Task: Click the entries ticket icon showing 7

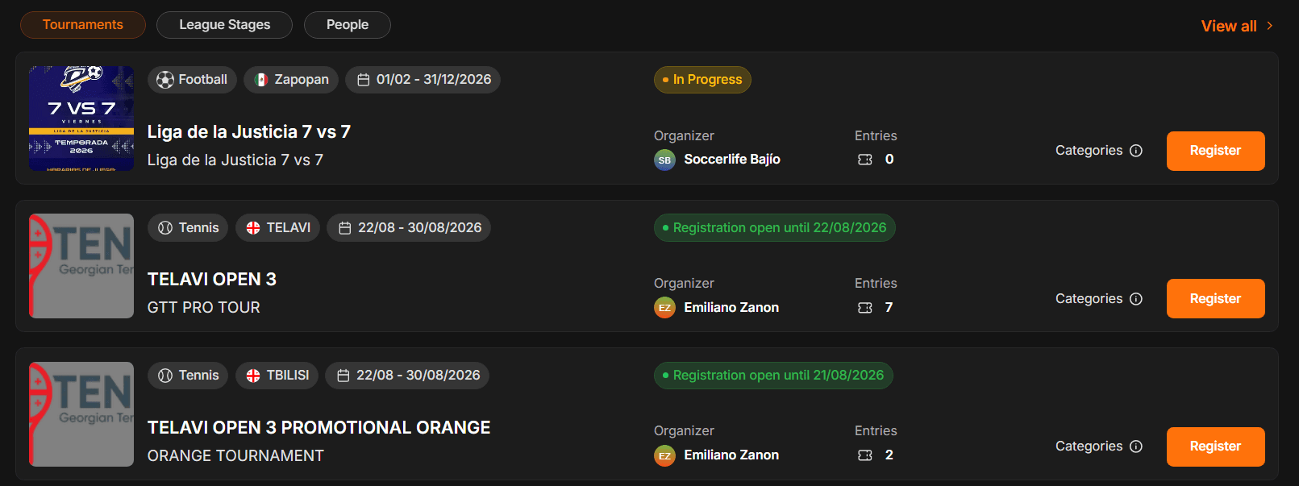Action: click(x=865, y=308)
